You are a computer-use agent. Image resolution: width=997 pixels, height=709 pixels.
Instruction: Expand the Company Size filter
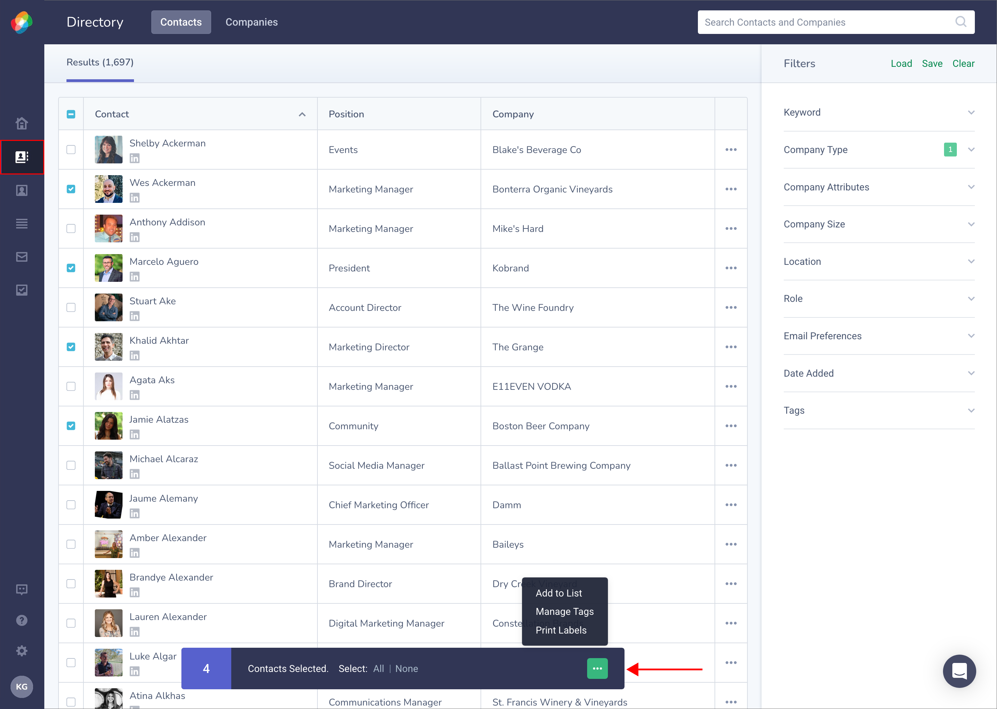point(879,224)
